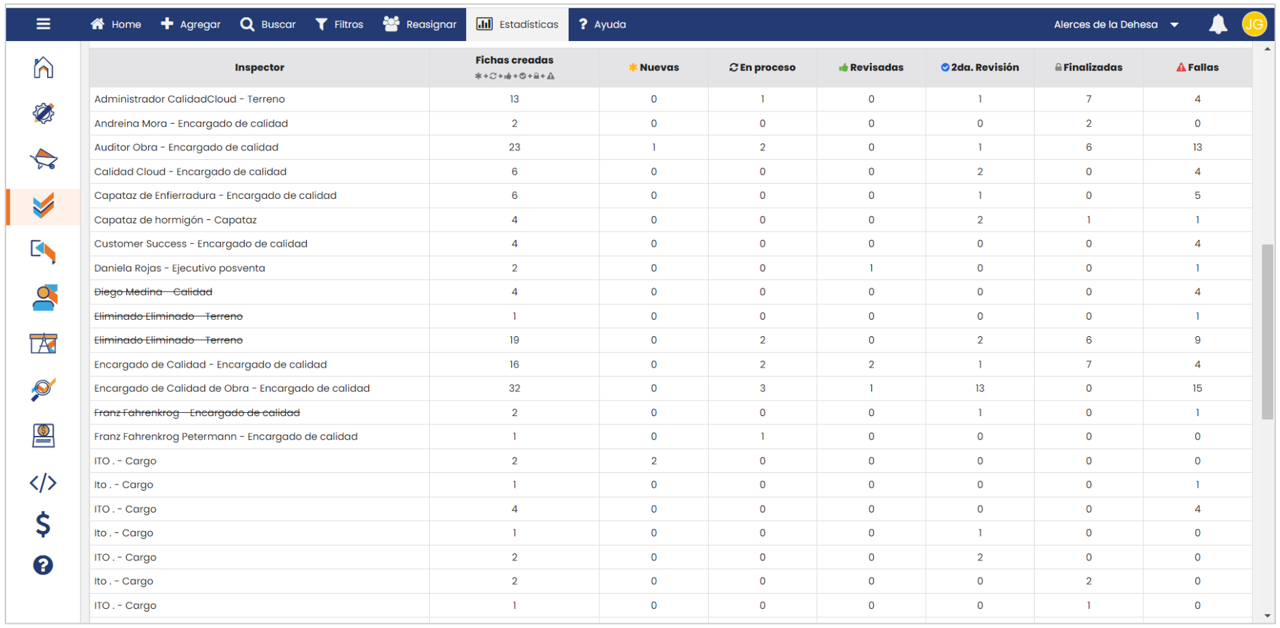This screenshot has height=628, width=1280.
Task: Select the wheelbarrow icon in the sidebar
Action: click(x=43, y=159)
